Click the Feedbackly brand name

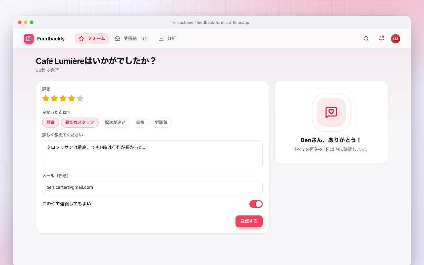51,39
